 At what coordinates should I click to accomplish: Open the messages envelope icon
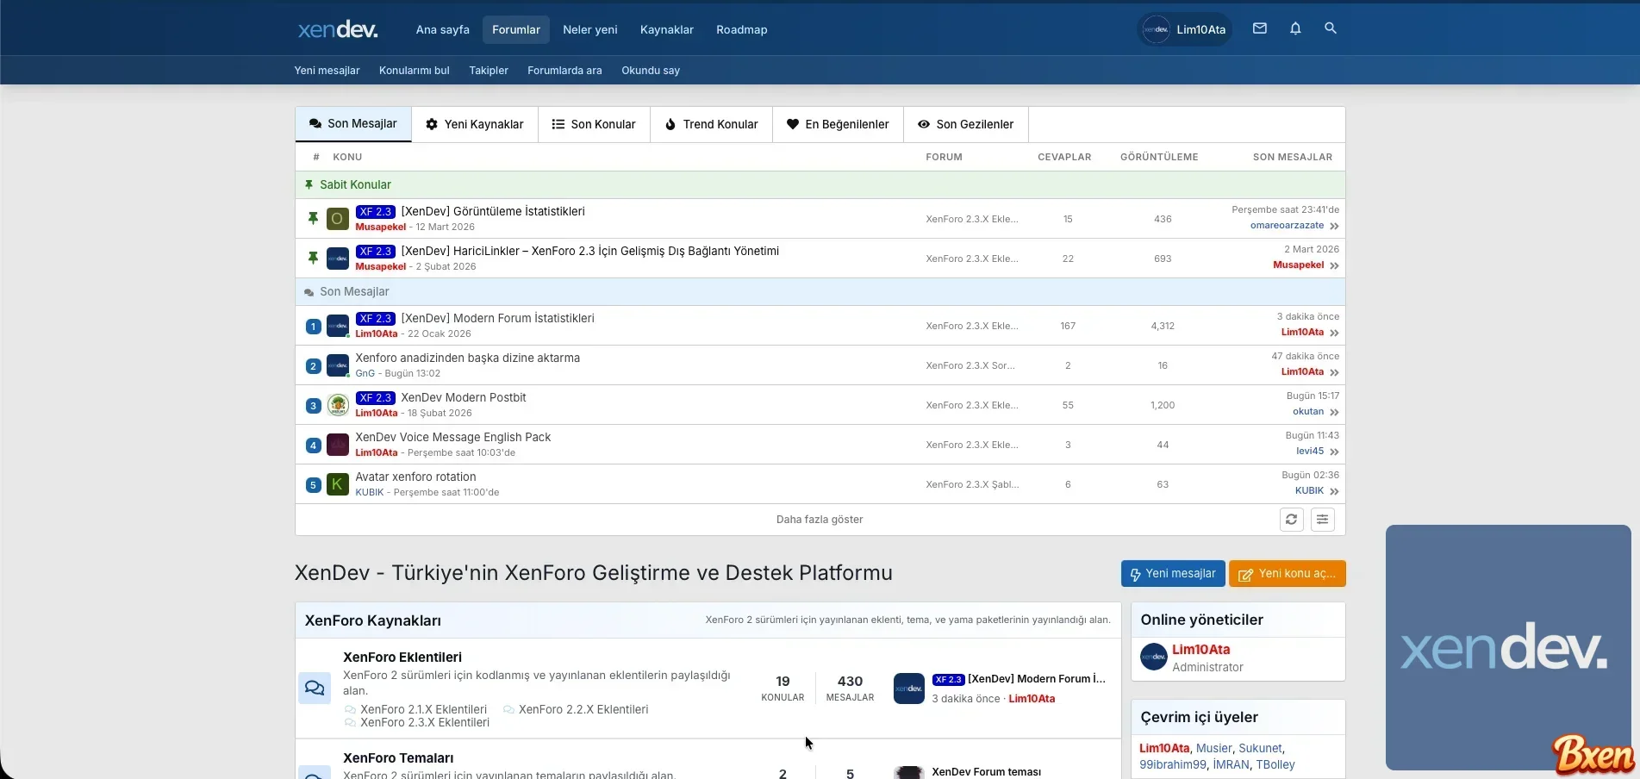pos(1259,28)
